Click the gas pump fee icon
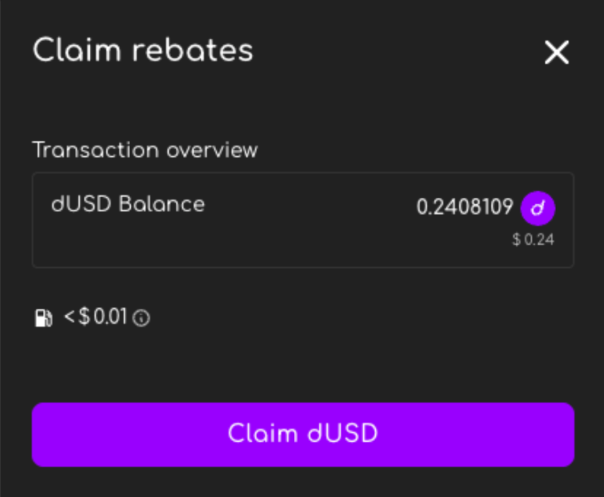The width and height of the screenshot is (604, 497). [x=44, y=318]
